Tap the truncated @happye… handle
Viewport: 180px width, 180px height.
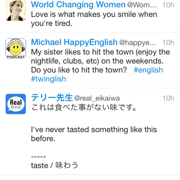[138, 43]
